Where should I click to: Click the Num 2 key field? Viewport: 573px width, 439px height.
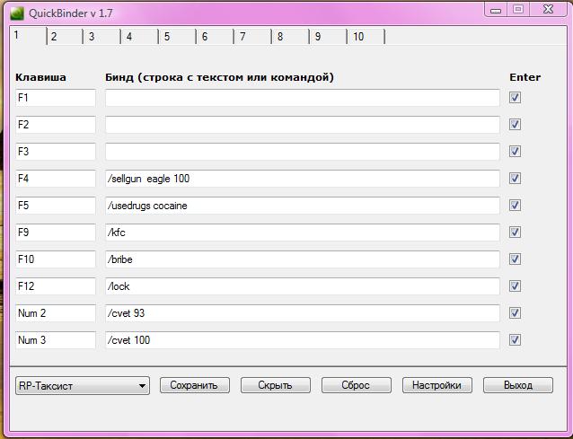[56, 313]
